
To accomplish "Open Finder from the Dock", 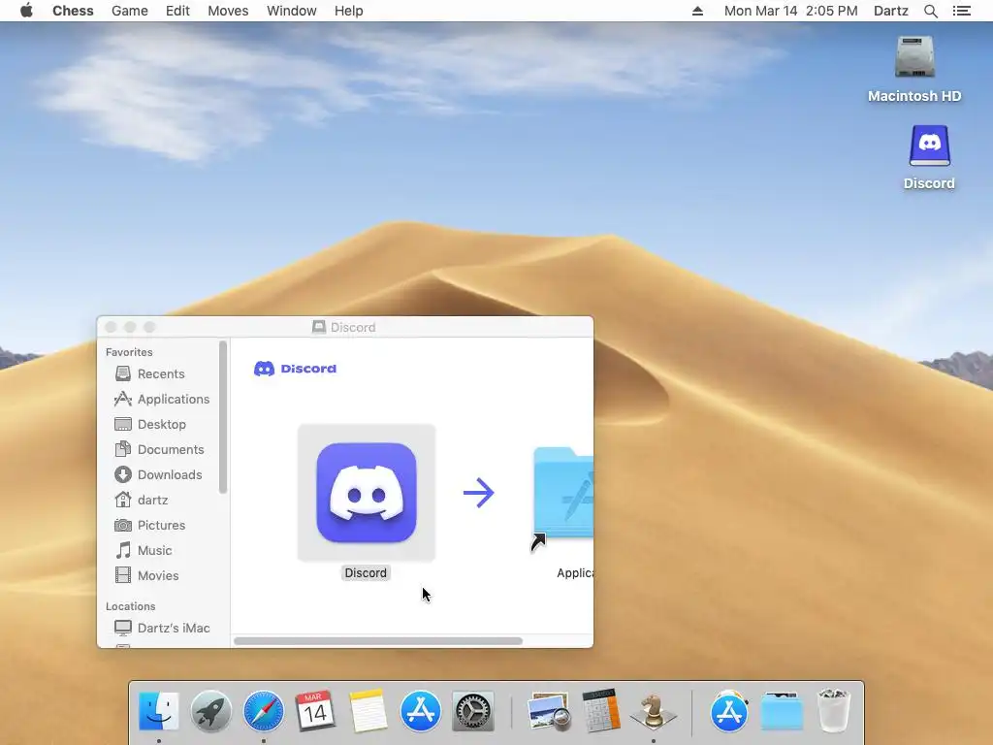I will pyautogui.click(x=158, y=711).
